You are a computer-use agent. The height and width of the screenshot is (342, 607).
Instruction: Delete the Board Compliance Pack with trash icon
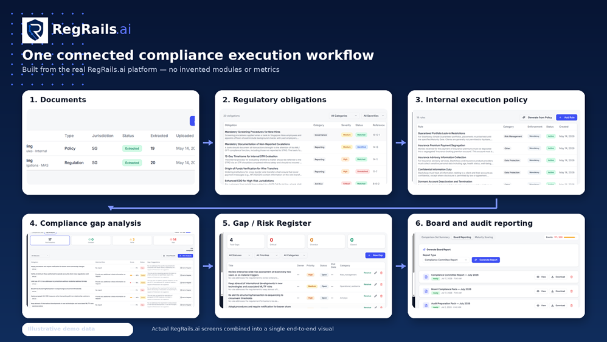click(x=571, y=291)
